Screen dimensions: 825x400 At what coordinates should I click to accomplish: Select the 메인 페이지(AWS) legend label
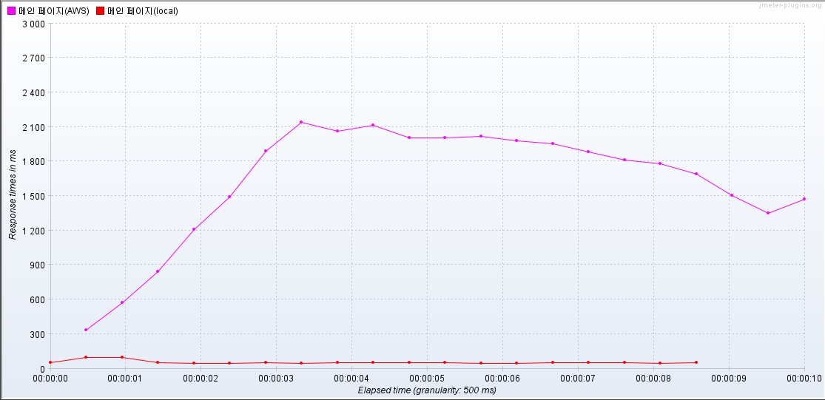[x=54, y=11]
